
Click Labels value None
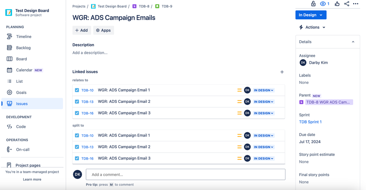pos(304,82)
